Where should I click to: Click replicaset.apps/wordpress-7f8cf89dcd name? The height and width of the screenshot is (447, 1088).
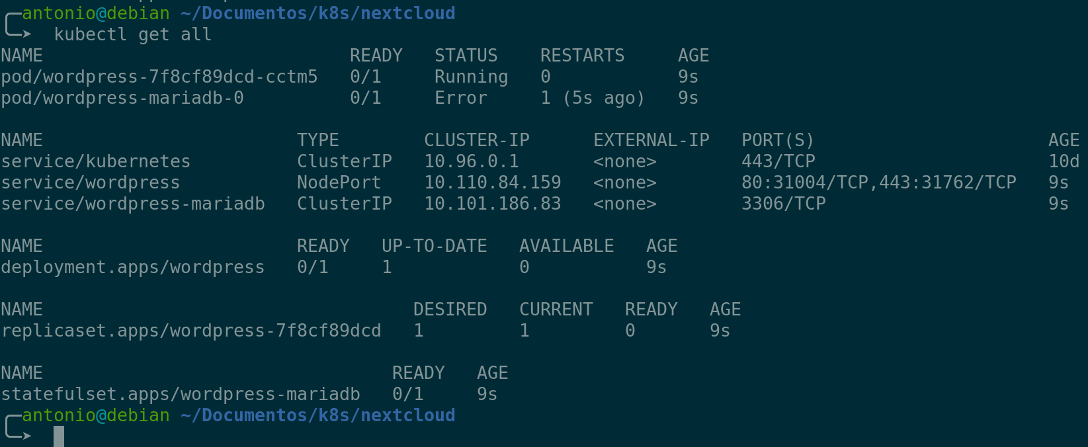pos(190,331)
